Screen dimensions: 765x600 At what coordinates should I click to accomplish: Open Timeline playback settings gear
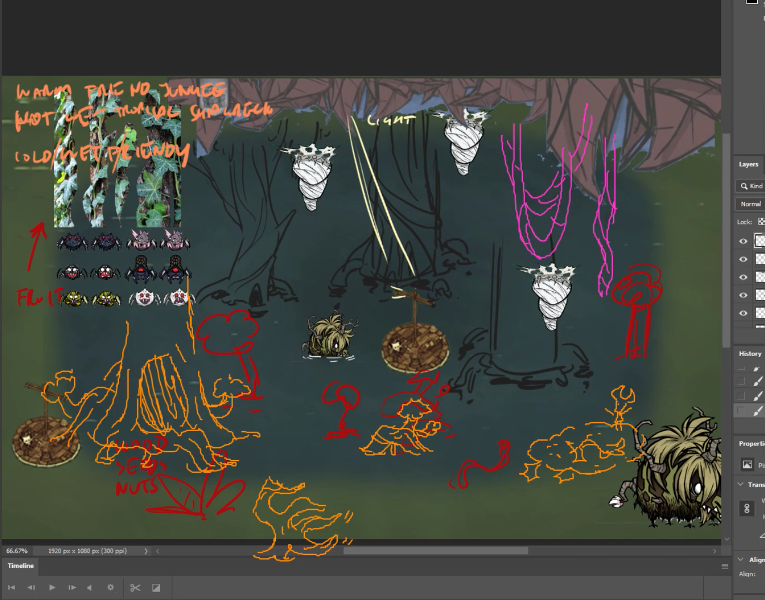110,587
